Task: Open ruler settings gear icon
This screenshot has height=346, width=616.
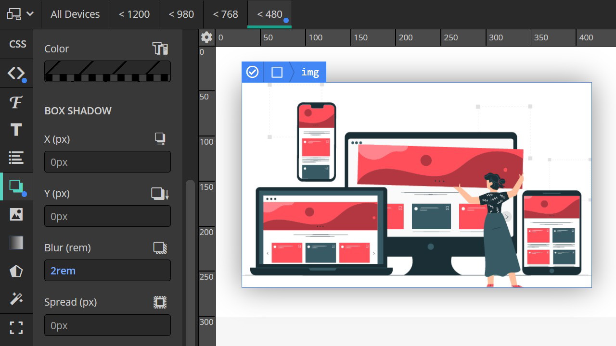Action: (206, 37)
